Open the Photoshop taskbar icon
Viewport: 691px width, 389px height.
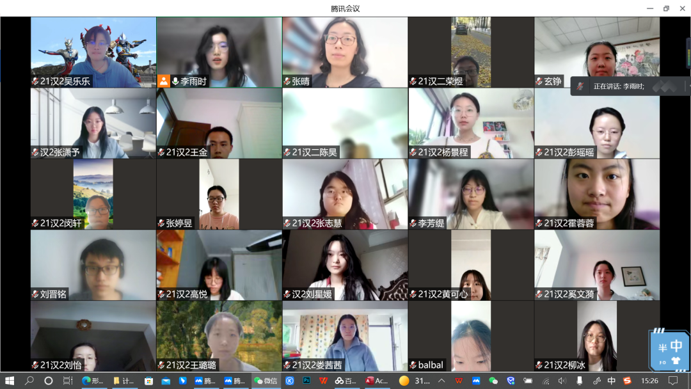(306, 381)
